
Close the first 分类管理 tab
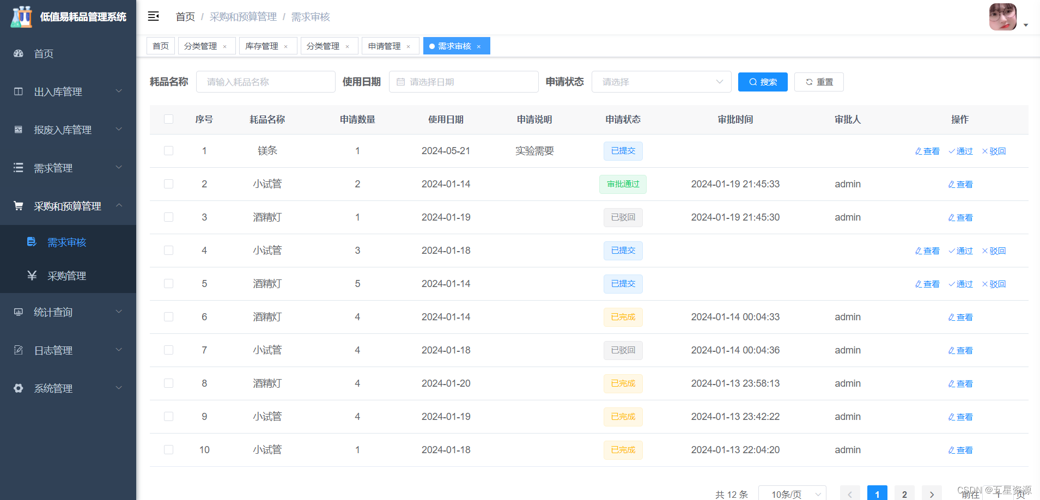click(x=224, y=47)
